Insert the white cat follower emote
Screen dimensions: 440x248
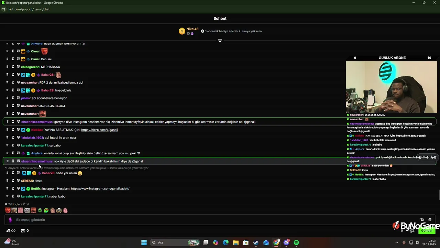[27, 210]
